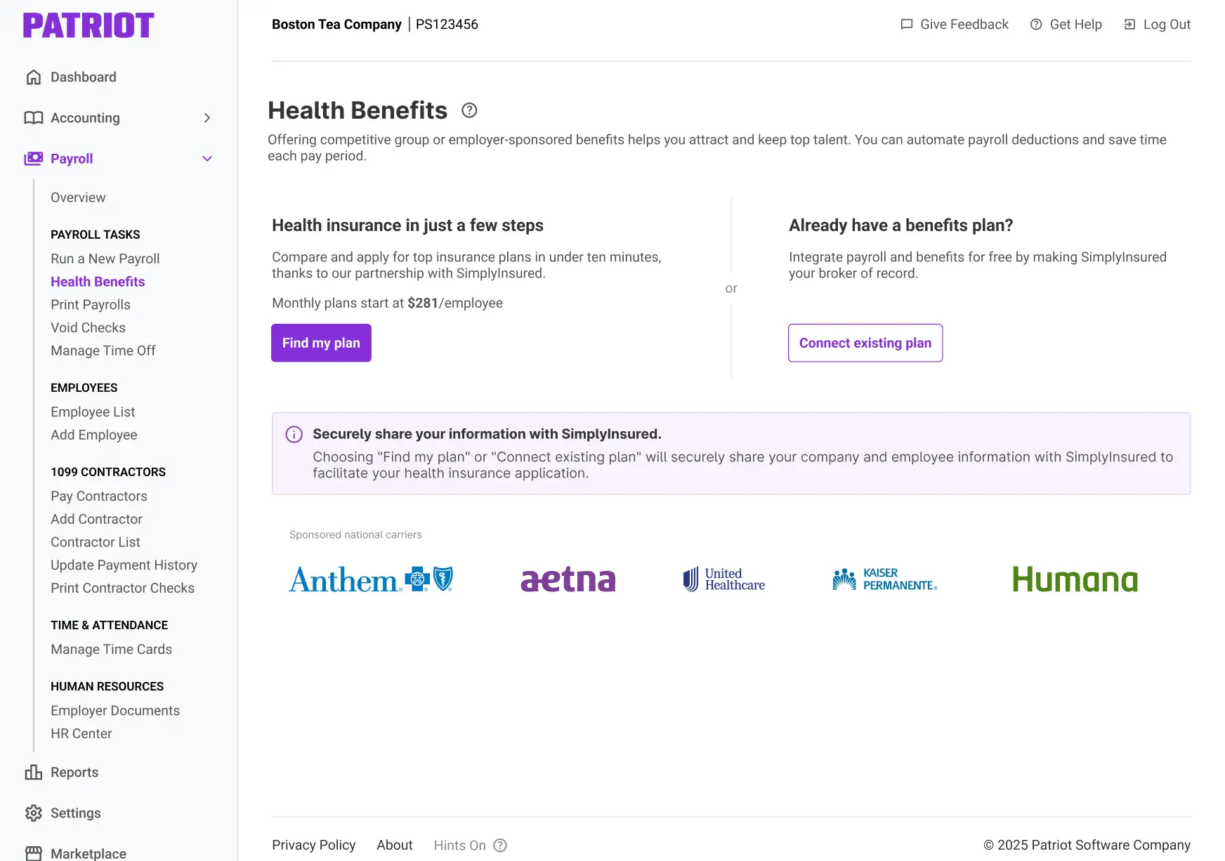The image size is (1225, 861).
Task: Click the Accounting book icon in sidebar
Action: 33,117
